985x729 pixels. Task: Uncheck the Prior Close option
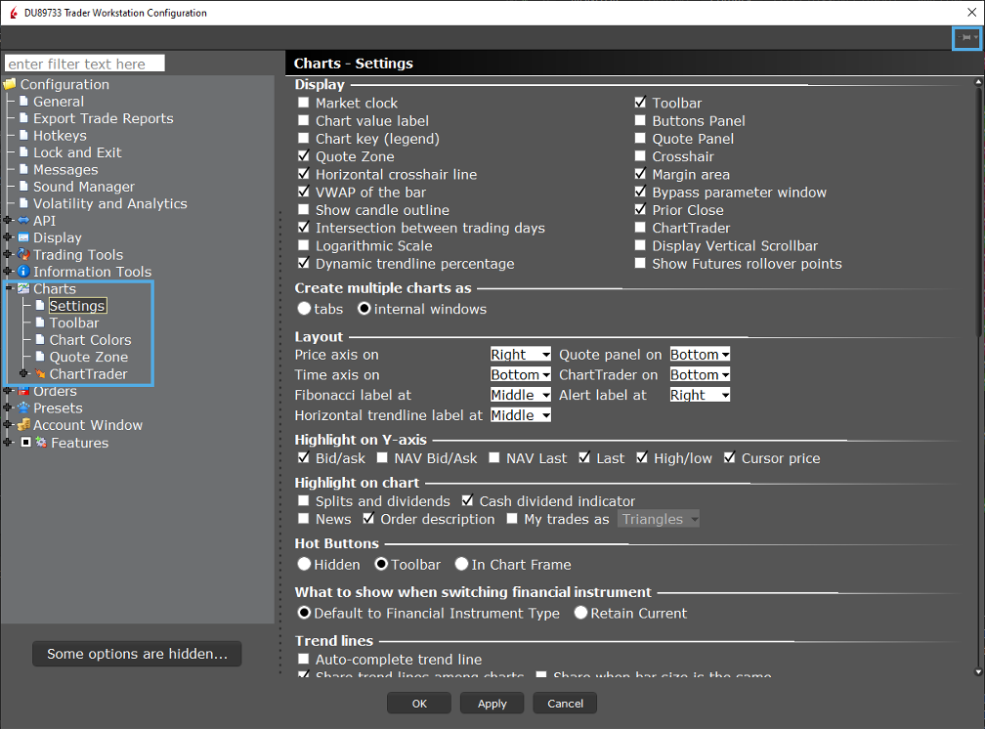pos(641,210)
